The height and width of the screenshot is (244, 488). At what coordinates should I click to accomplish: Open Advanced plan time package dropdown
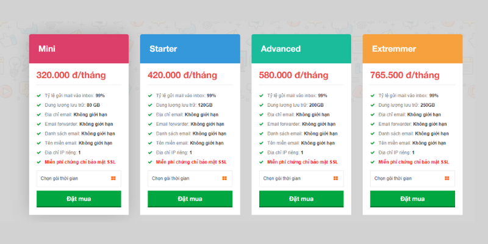point(301,178)
